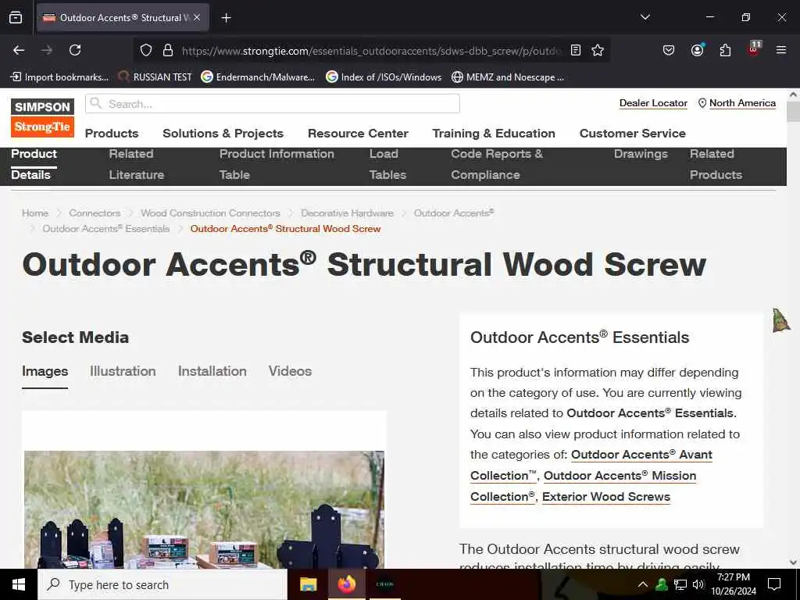Screen dimensions: 800x600
Task: Open Import bookmarks from bookmarks bar
Action: pyautogui.click(x=59, y=77)
